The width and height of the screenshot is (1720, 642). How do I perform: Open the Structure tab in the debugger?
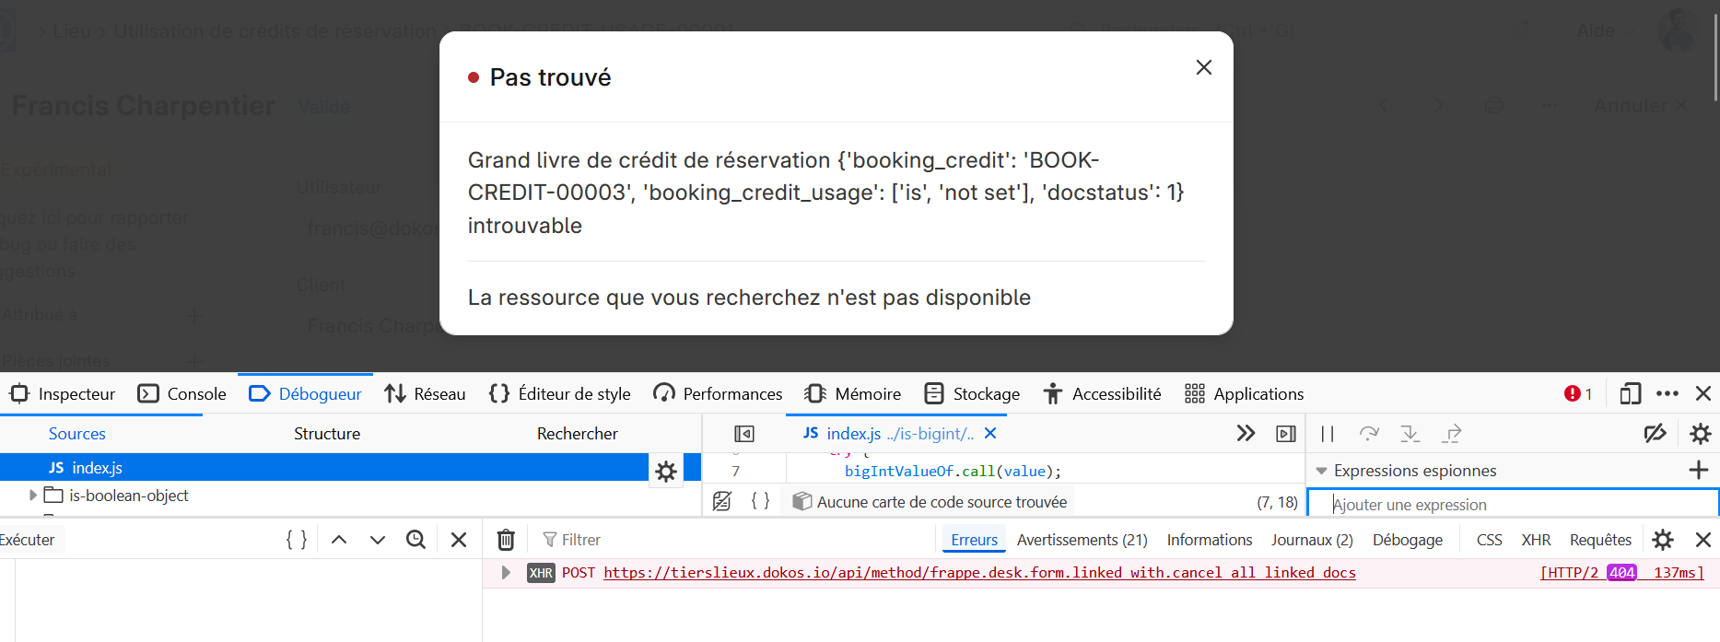(x=326, y=434)
